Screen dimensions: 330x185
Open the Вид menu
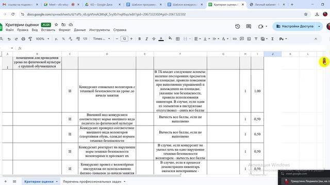(35, 30)
